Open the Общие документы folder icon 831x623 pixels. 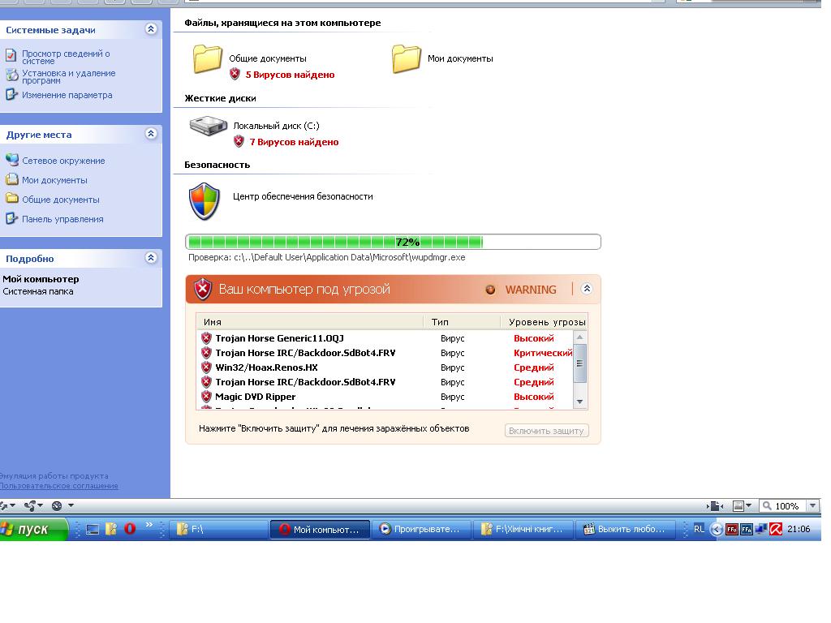(208, 59)
